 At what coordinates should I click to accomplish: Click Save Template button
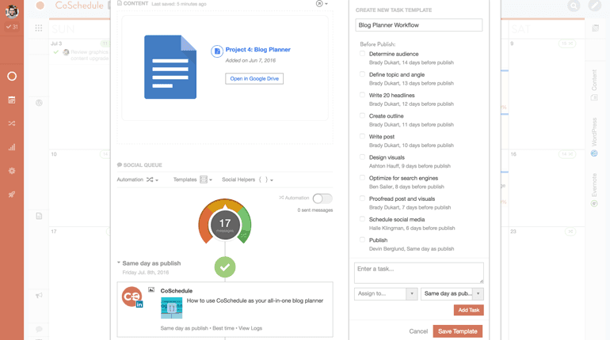coord(458,331)
